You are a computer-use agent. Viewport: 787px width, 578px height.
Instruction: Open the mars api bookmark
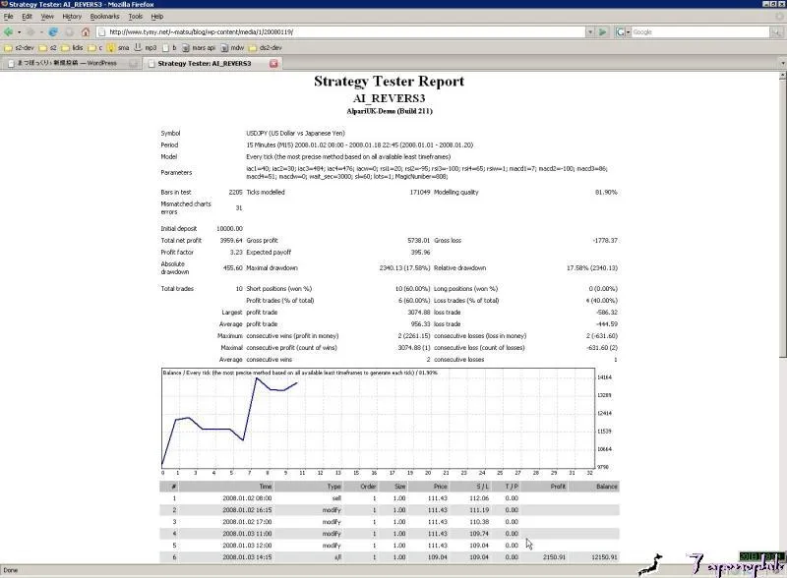point(201,47)
